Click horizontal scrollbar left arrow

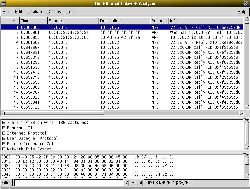3,113
